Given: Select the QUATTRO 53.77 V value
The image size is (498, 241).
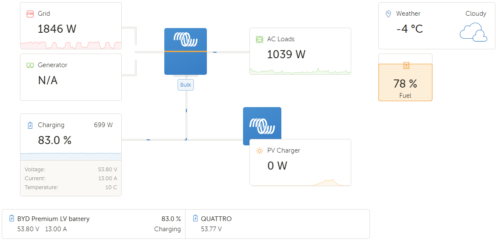Looking at the screenshot, I should tap(211, 229).
